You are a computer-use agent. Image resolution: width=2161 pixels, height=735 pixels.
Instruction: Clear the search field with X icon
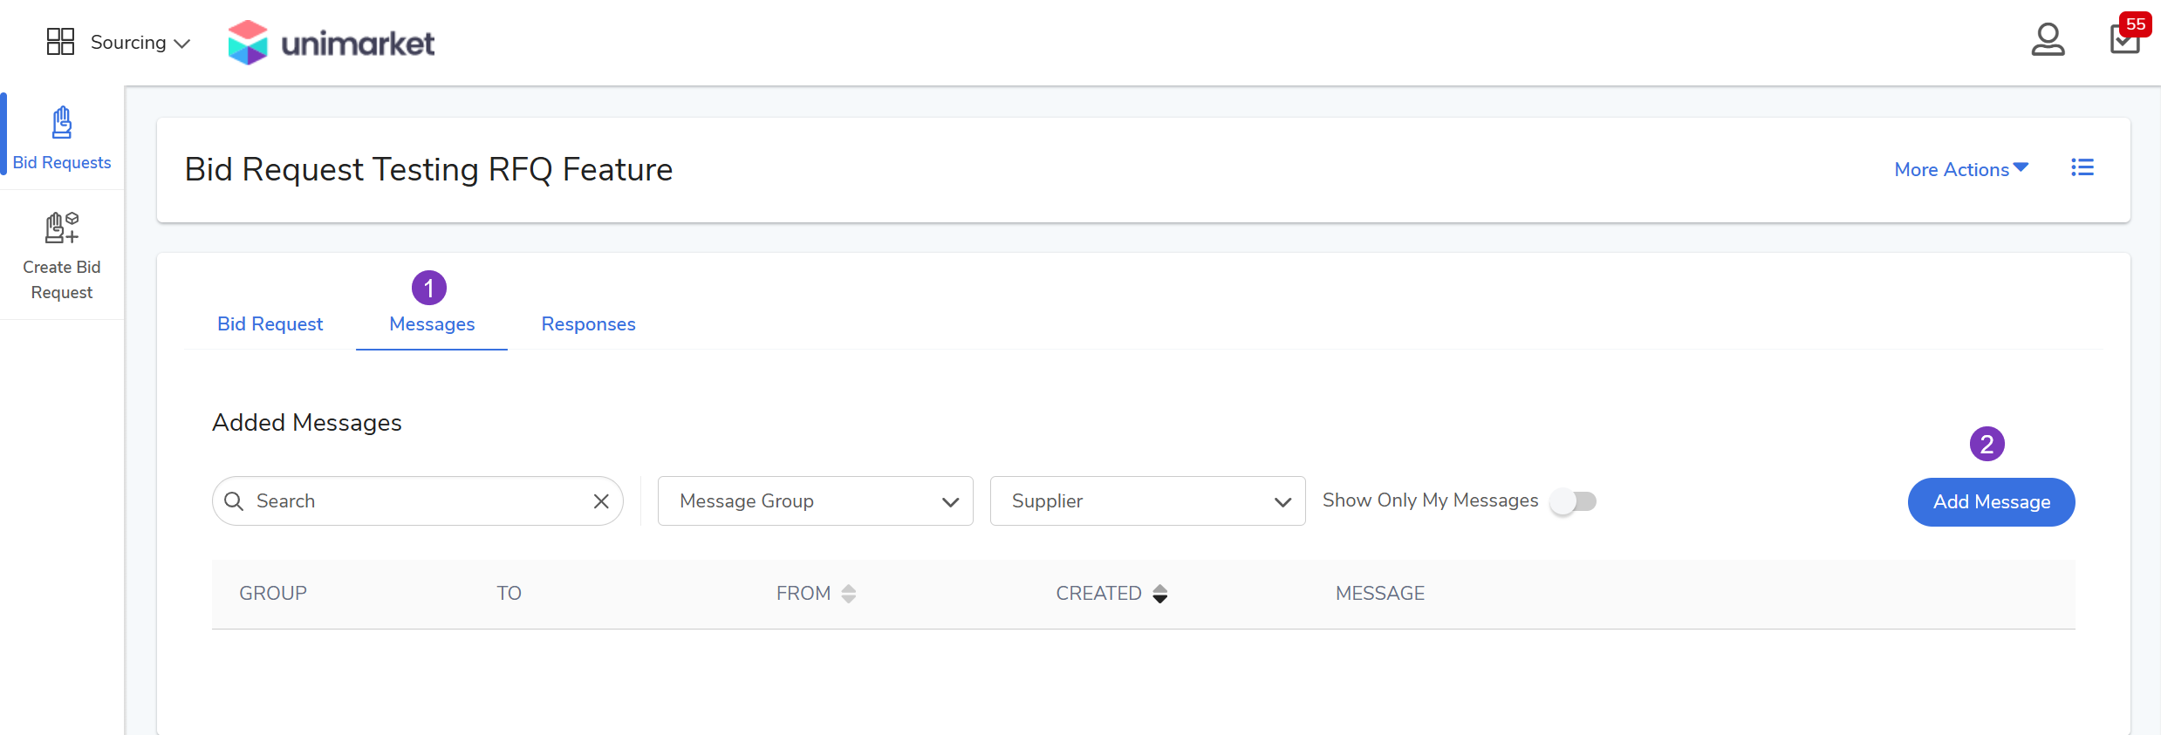pyautogui.click(x=601, y=501)
